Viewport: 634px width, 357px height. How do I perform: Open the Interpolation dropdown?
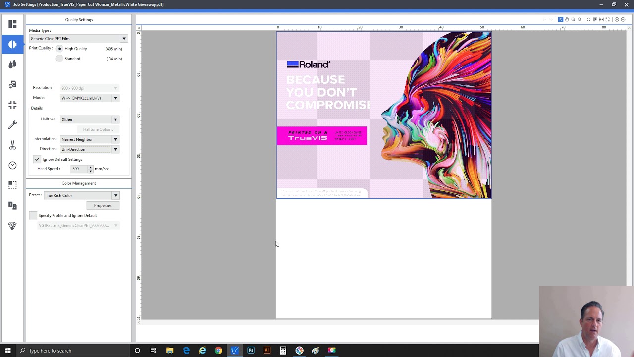click(x=89, y=139)
